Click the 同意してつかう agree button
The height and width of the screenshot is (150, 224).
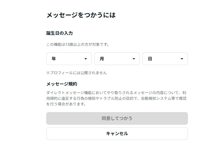117,118
